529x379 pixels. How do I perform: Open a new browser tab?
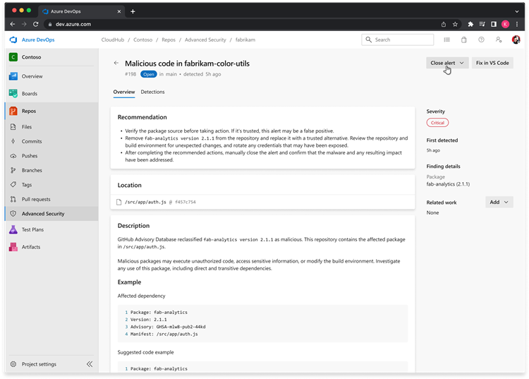pos(133,11)
